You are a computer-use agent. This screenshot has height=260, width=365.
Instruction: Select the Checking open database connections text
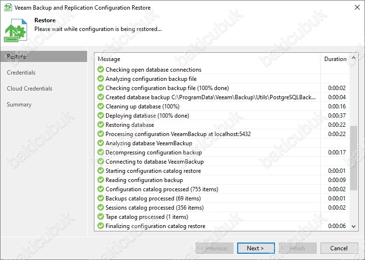tap(153, 70)
